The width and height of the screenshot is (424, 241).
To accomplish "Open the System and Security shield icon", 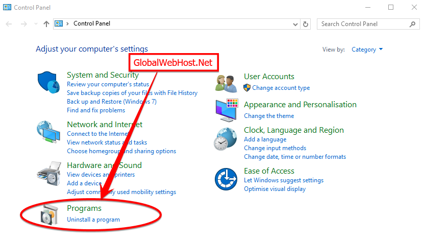I will click(x=48, y=82).
